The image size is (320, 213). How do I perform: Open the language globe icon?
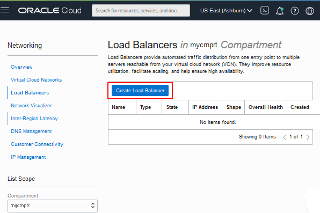click(x=310, y=11)
